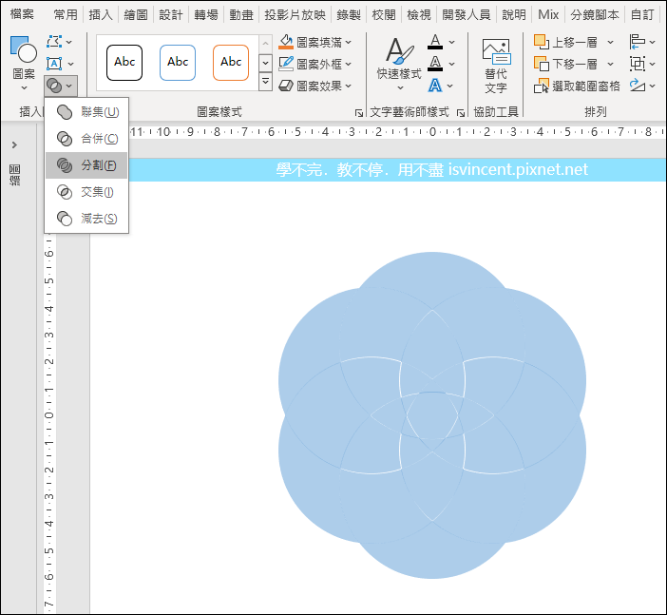Switch to the 校閱 tab
This screenshot has height=615, width=667.
[384, 15]
